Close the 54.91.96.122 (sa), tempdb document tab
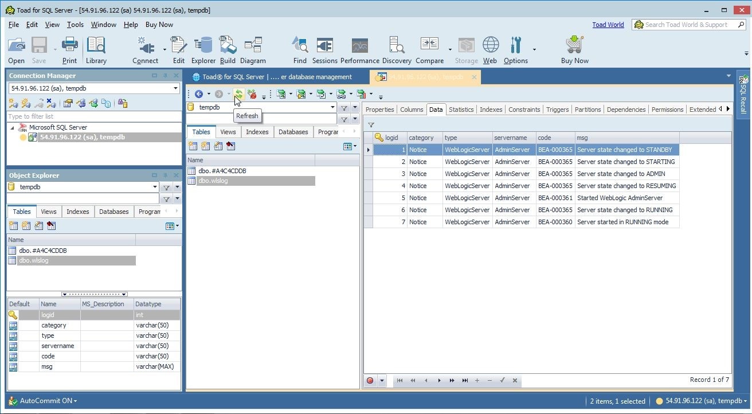The height and width of the screenshot is (414, 752). [474, 77]
